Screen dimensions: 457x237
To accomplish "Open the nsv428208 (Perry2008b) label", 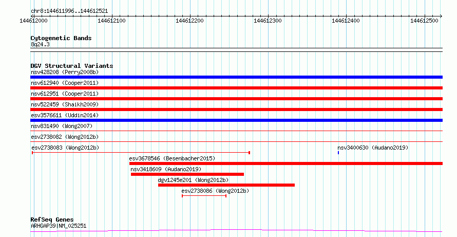I will [65, 72].
